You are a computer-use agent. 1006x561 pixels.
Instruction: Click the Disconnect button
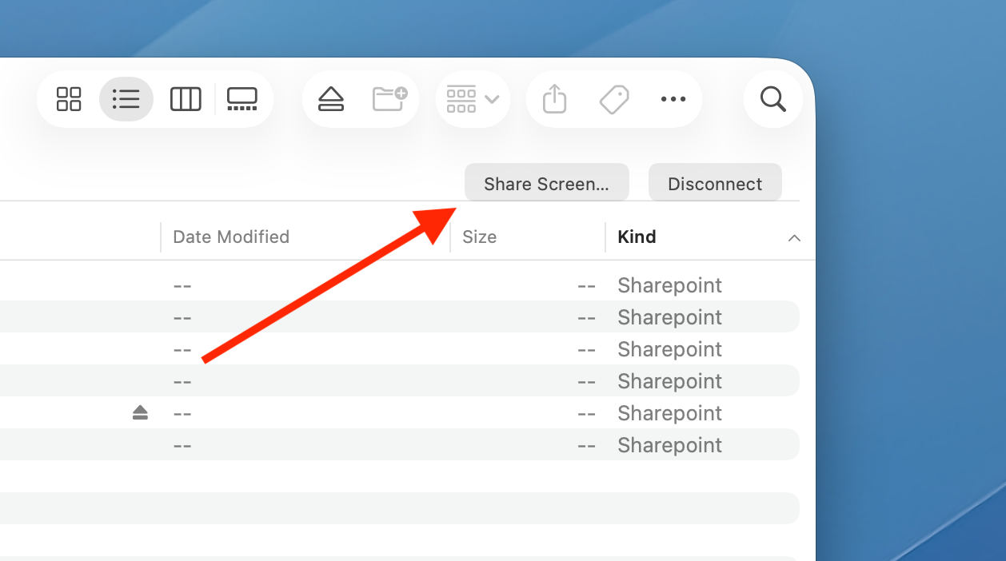715,184
